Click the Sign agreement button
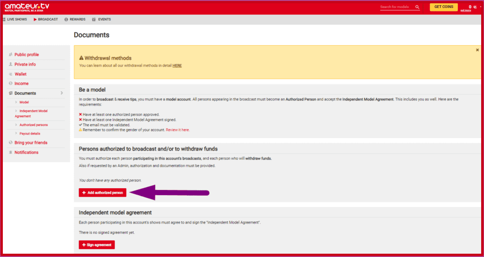Viewport: 484px width, 257px height. coord(97,245)
